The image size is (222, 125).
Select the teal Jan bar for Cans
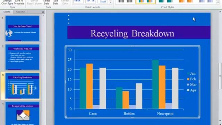coord(83,88)
